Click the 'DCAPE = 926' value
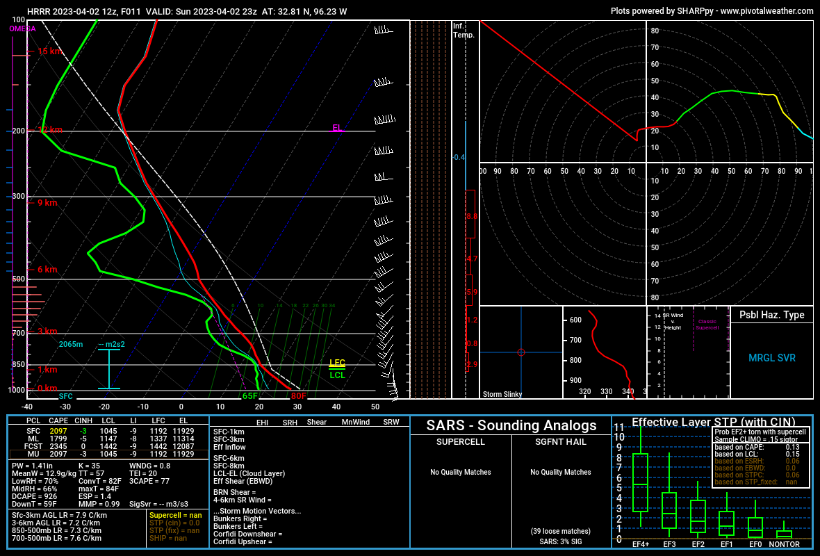Viewport: 820px width, 556px height. [x=35, y=496]
